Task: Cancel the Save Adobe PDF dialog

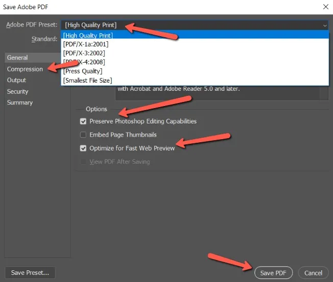Action: point(313,273)
